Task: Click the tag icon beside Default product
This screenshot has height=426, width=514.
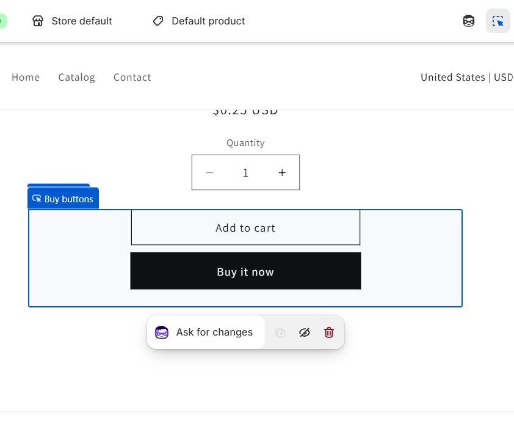Action: coord(158,21)
